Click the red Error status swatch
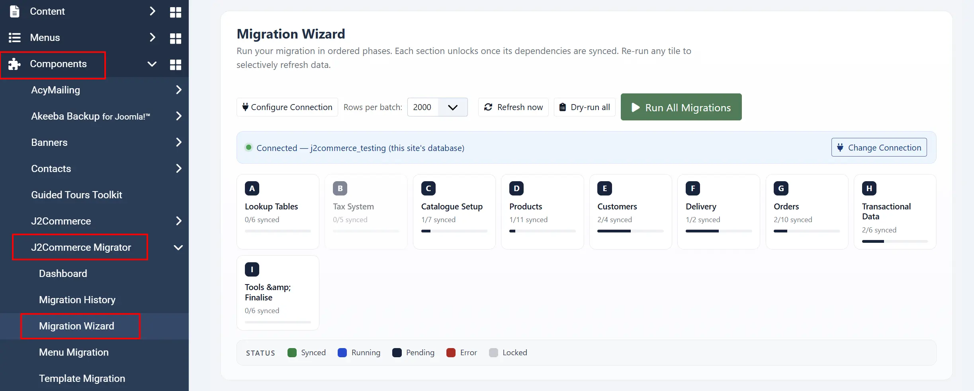974x391 pixels. pyautogui.click(x=451, y=352)
